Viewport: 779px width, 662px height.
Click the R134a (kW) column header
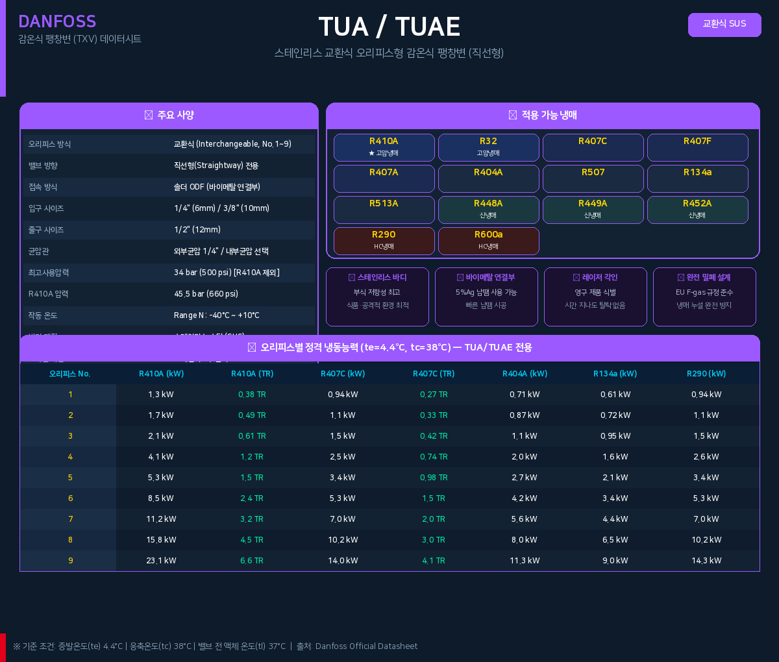(615, 374)
